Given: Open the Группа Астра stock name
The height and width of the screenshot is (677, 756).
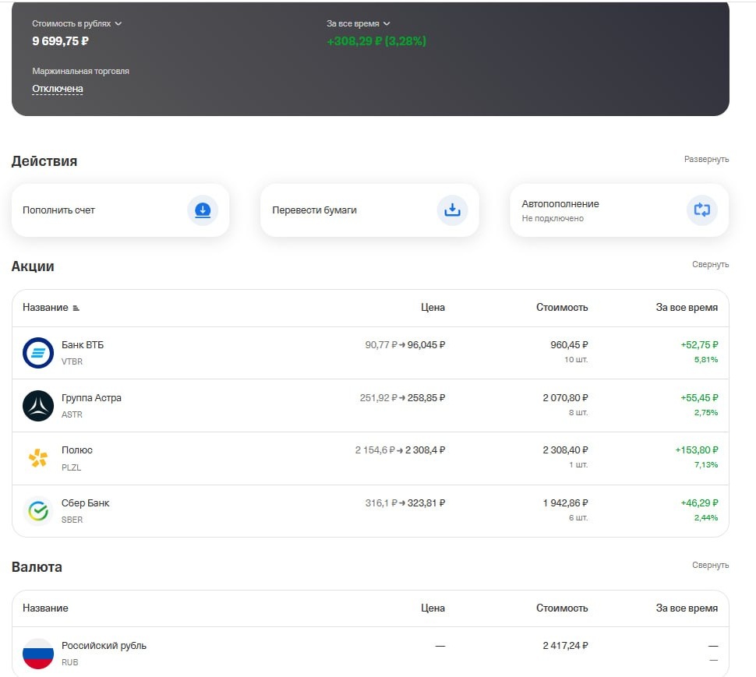Looking at the screenshot, I should pos(91,398).
